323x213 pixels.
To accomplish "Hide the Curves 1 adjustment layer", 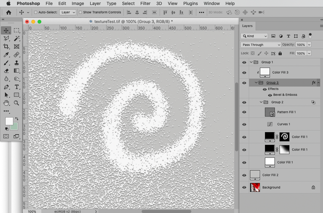I will [x=244, y=124].
